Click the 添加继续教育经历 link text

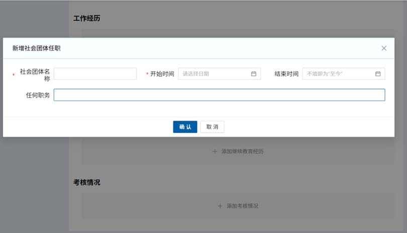(242, 151)
